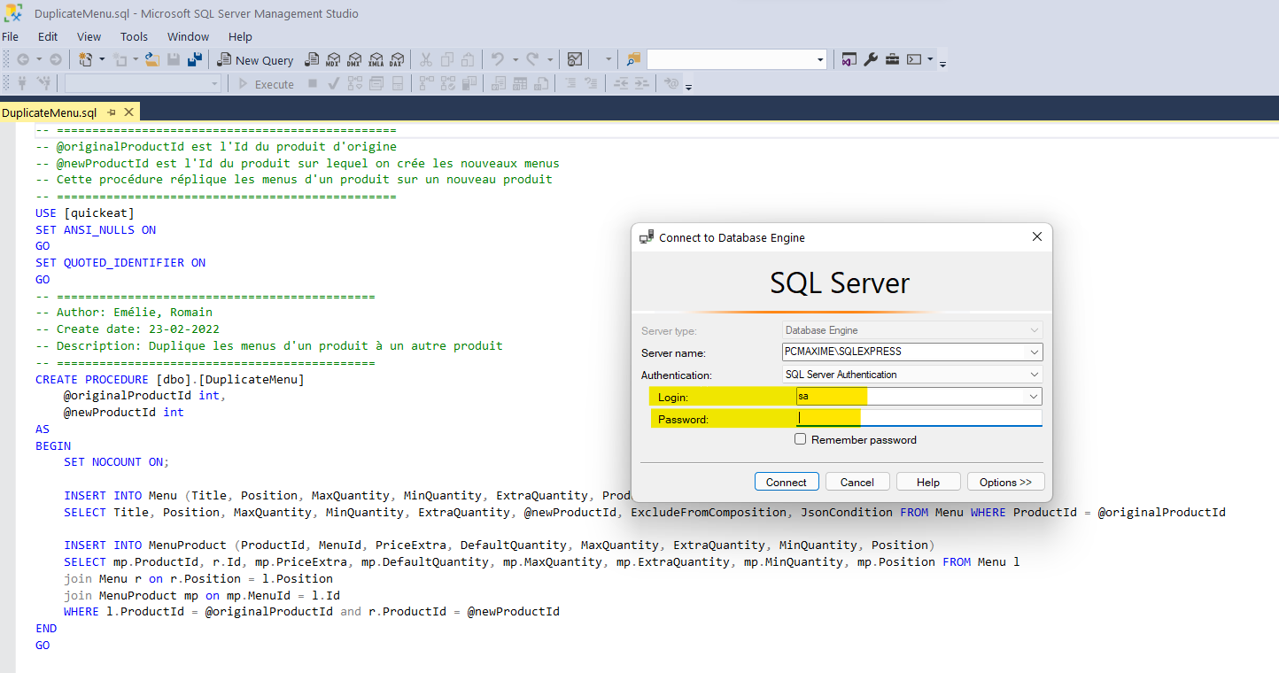Expand the Undo history dropdown arrow

515,59
